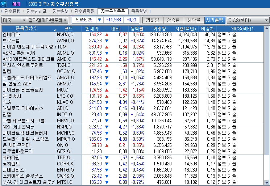Screen dimensions: 270x186
Task: Select the 암 홀딩스 ADR row
Action: point(133,84)
